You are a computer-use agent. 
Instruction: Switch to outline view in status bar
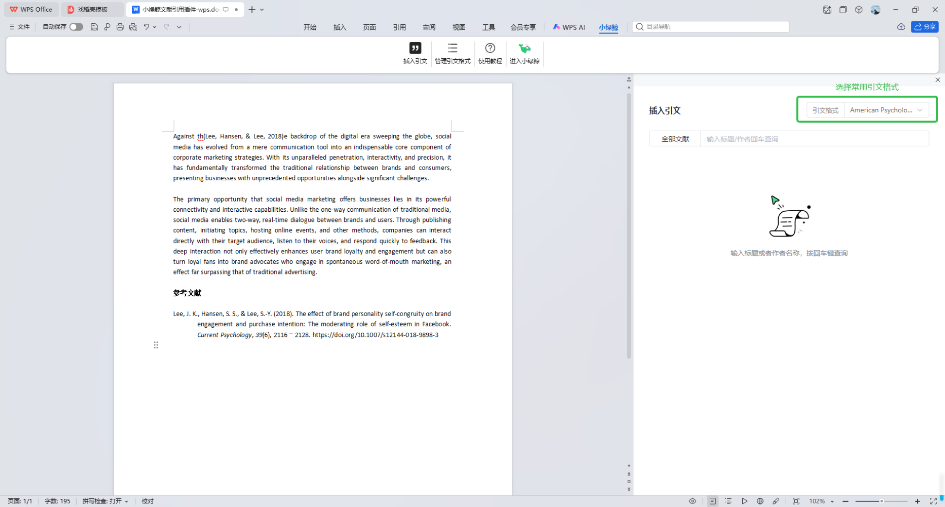pyautogui.click(x=728, y=501)
